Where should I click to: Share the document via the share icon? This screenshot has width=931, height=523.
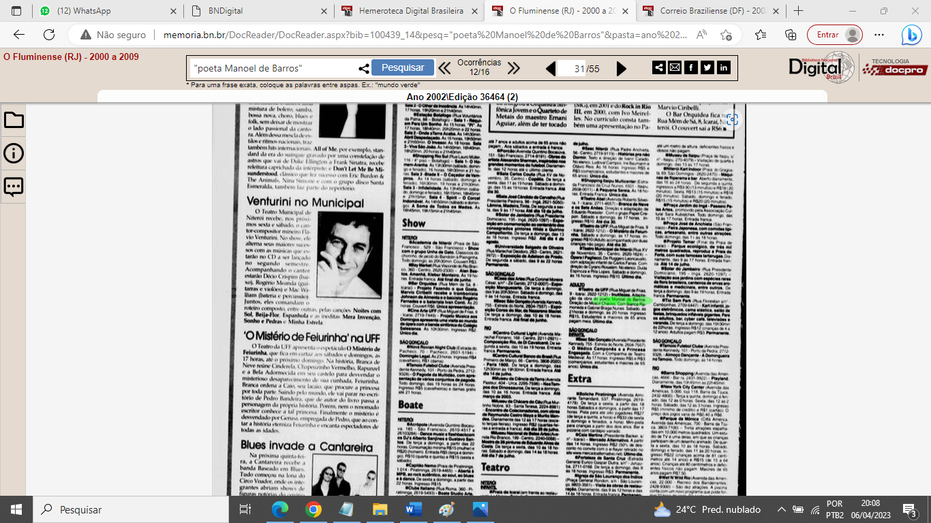point(659,67)
